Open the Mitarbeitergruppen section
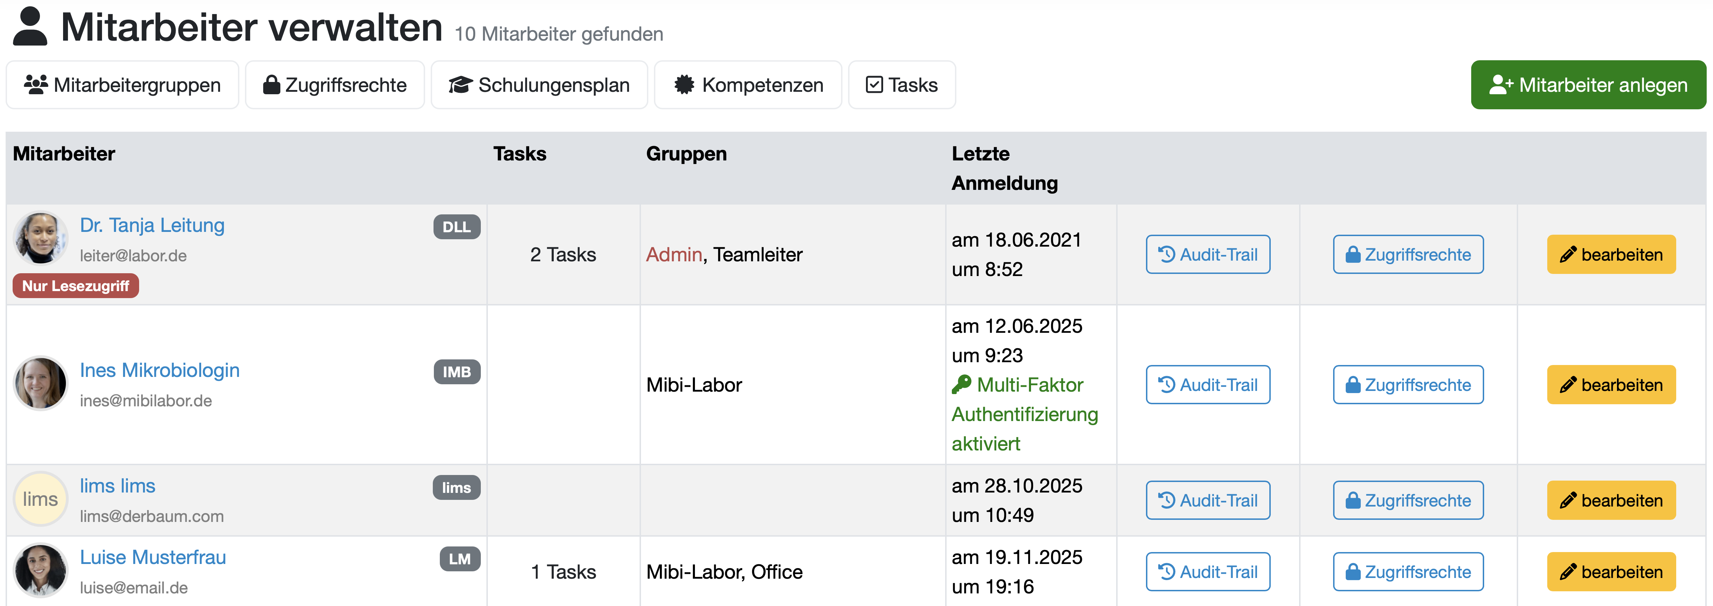This screenshot has width=1713, height=606. (122, 85)
